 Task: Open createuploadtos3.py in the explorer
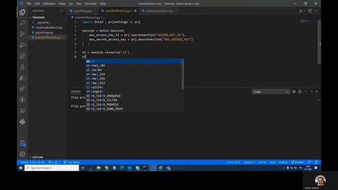click(49, 27)
